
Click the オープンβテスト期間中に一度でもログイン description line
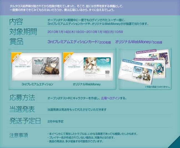(86, 20)
